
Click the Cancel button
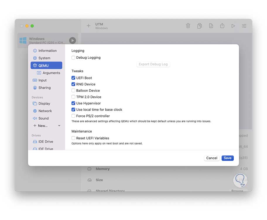[x=212, y=158]
